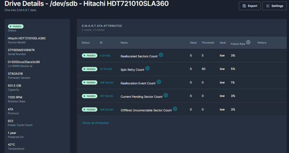This screenshot has height=153, width=289.
Task: Click the threshold value 5 for Reallocated Sectors
Action: click(203, 56)
